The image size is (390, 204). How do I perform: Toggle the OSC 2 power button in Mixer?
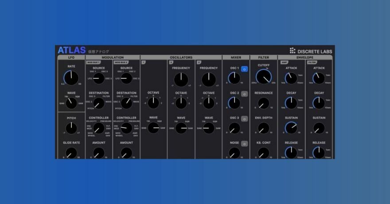coord(245,94)
